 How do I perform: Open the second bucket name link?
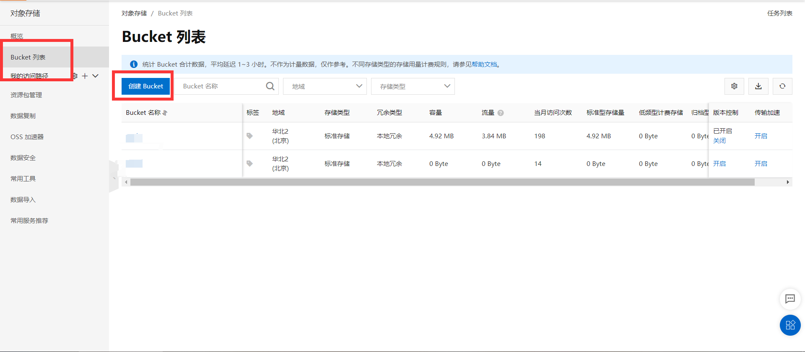[x=134, y=163]
